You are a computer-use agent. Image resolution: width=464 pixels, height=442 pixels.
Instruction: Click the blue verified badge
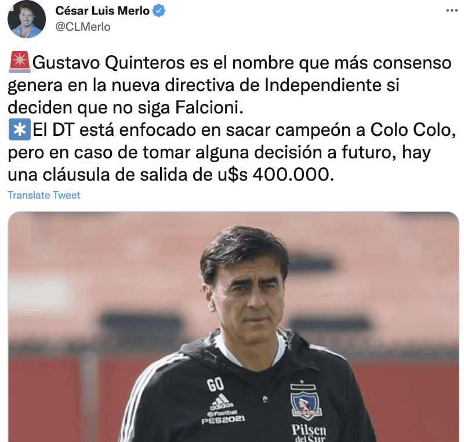159,11
